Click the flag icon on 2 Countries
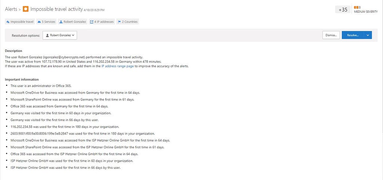Screen dimensions: 383x180 click(119, 22)
